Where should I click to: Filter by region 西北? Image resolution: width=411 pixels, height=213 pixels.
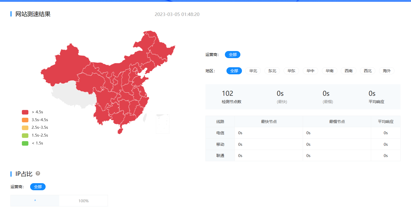(x=368, y=71)
